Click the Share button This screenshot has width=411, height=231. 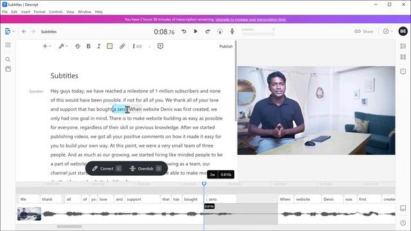364,31
